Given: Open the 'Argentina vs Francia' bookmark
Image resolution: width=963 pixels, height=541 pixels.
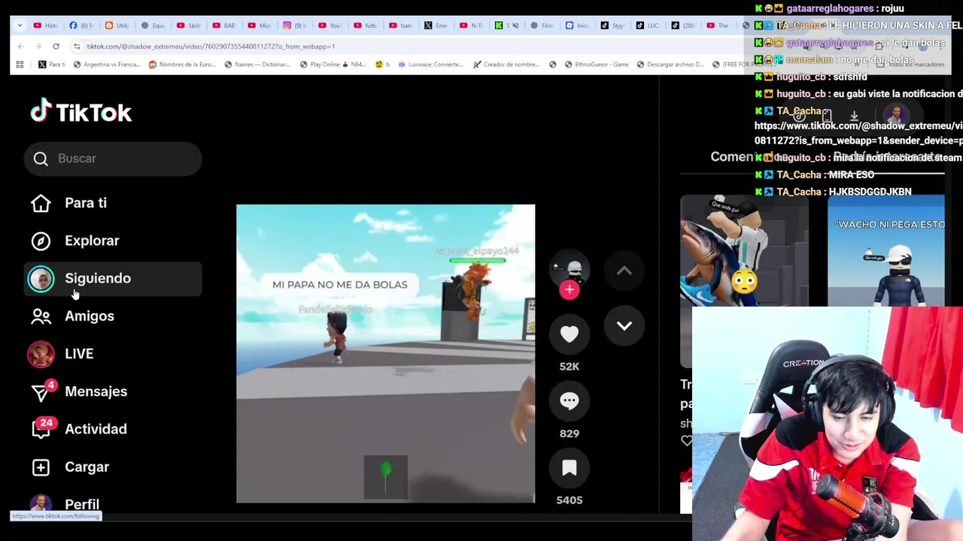Looking at the screenshot, I should point(107,65).
